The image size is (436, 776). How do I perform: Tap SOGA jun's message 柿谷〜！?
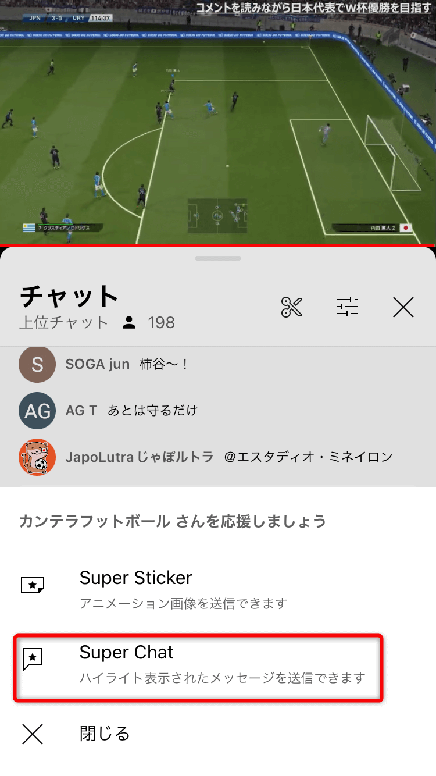pos(165,365)
